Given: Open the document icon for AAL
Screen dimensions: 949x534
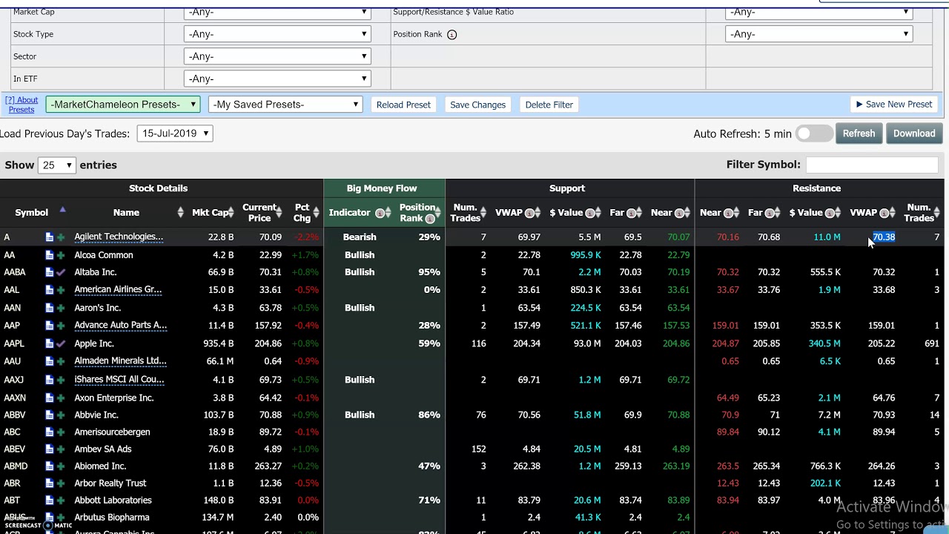Looking at the screenshot, I should 50,290.
